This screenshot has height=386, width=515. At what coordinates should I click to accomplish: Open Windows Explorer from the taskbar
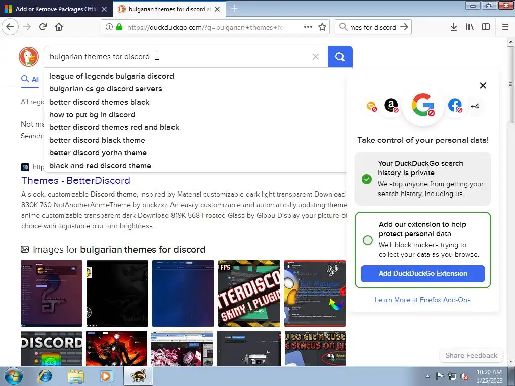click(x=75, y=376)
